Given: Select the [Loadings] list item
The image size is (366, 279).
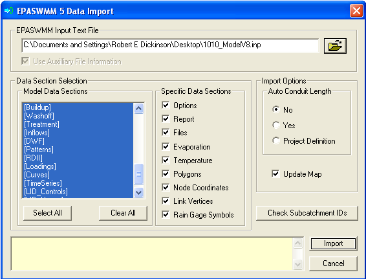Looking at the screenshot, I should pos(78,166).
